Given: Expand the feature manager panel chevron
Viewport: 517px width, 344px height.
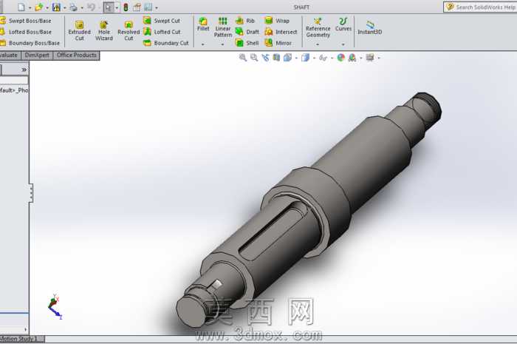Looking at the screenshot, I should point(24,70).
